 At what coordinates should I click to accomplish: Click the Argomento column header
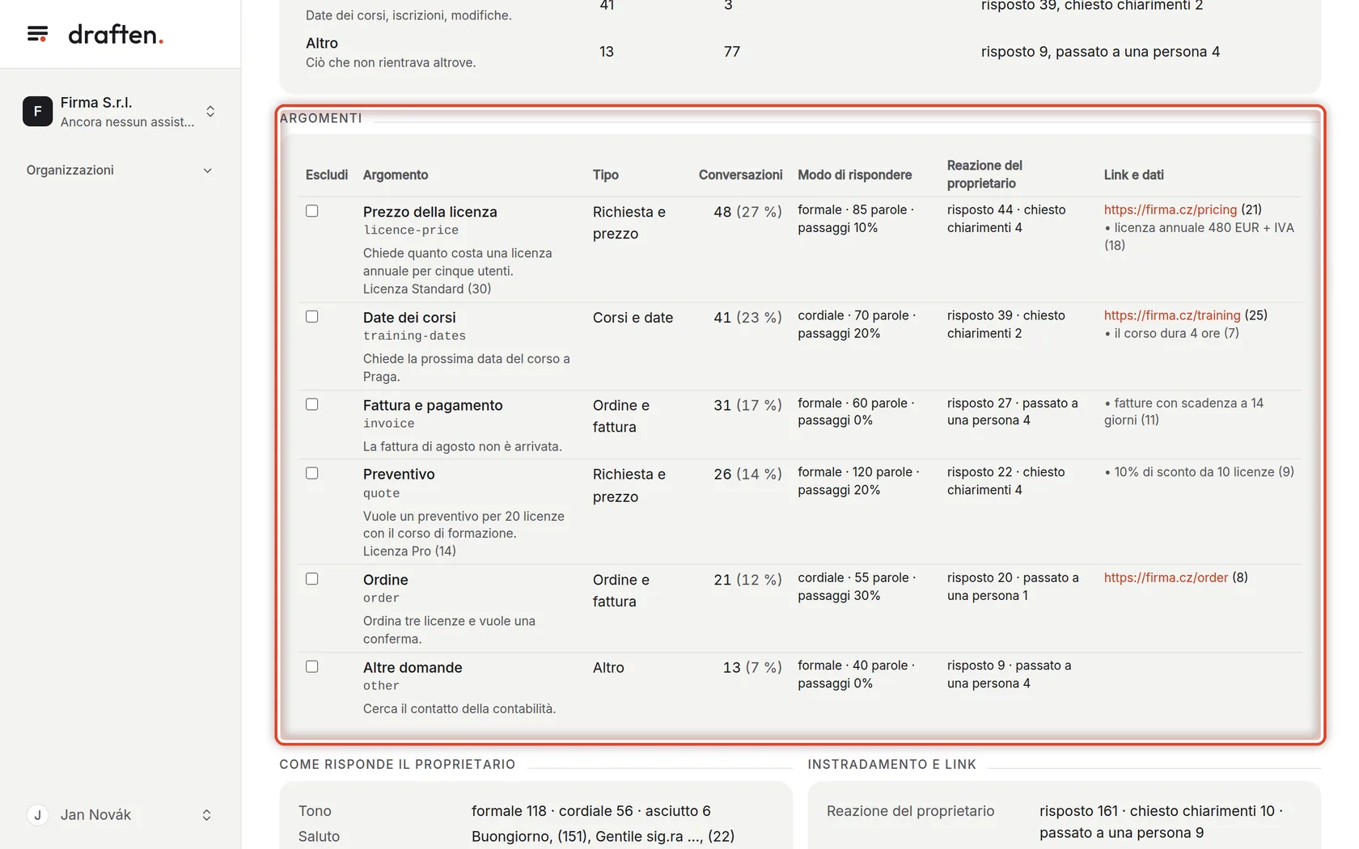(x=396, y=175)
